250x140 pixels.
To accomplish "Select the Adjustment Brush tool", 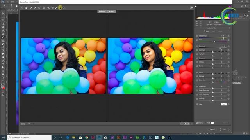I will [x=56, y=8].
